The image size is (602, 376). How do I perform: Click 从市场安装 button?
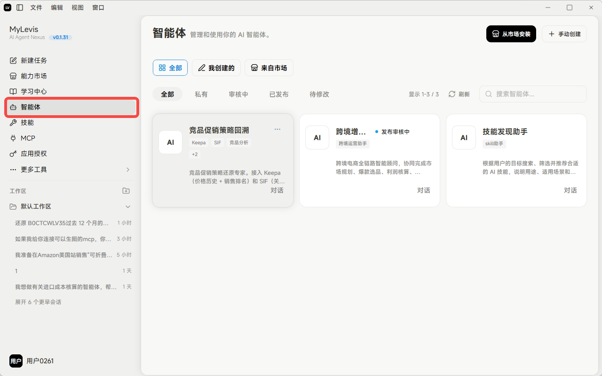click(511, 34)
